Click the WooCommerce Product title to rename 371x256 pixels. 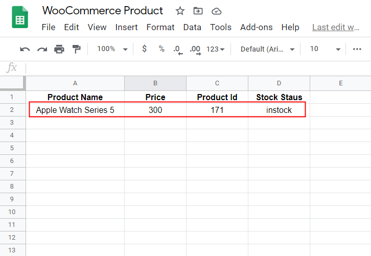[x=102, y=11]
